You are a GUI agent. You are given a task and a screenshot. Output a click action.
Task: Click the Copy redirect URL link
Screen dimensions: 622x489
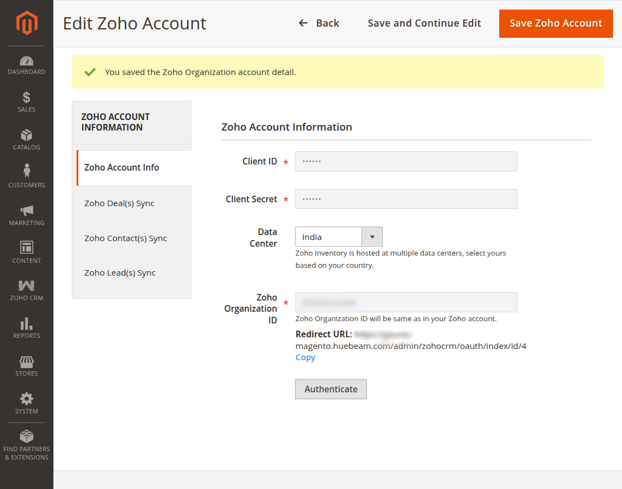pos(305,357)
